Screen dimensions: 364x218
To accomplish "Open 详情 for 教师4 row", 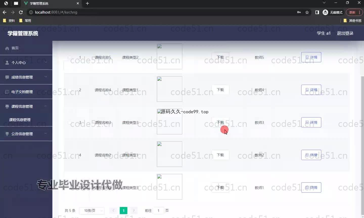I will pyautogui.click(x=311, y=90).
